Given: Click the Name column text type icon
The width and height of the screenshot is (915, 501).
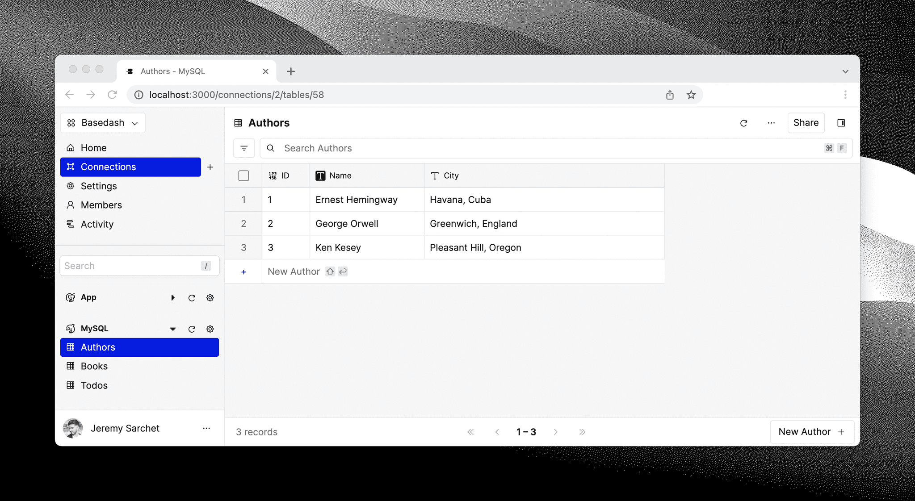Looking at the screenshot, I should coord(320,175).
